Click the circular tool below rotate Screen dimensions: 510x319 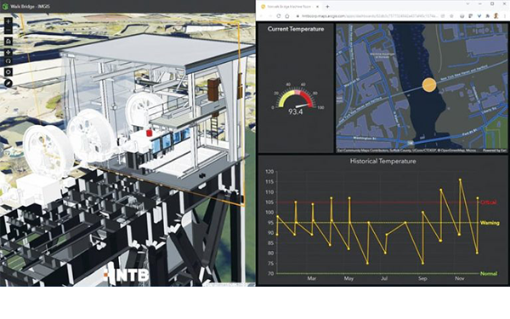tap(8, 72)
